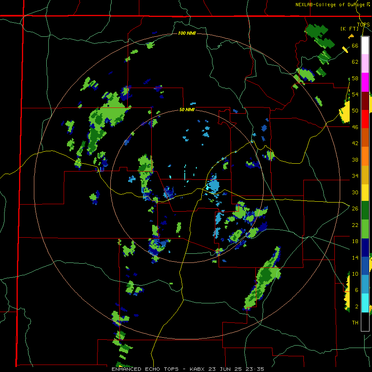Viewport: 372px width, 372px height.
Task: Click the 30 legend value
Action: [355, 192]
